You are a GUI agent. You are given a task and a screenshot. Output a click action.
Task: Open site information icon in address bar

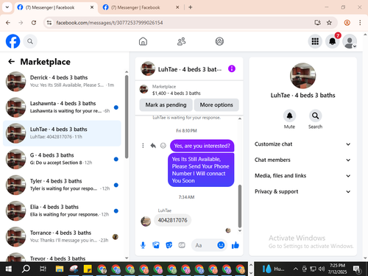[x=49, y=23]
